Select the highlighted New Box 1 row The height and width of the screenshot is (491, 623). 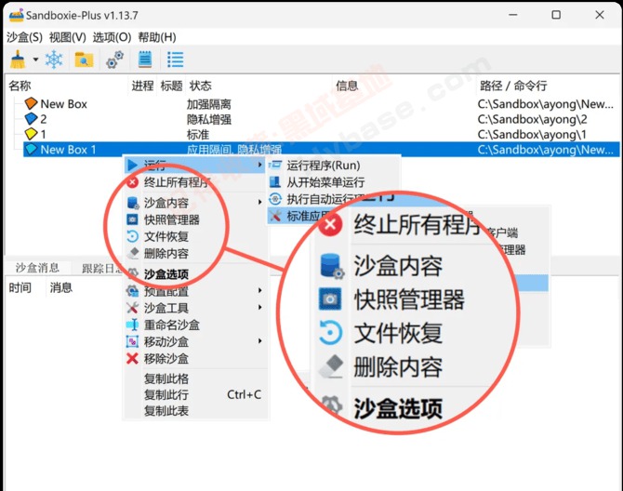coord(322,150)
